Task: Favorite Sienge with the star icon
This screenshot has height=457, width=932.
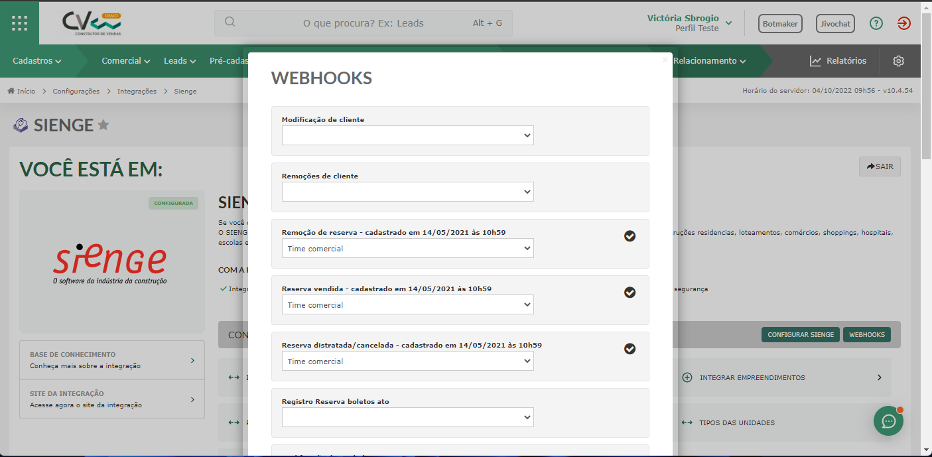Action: [103, 125]
